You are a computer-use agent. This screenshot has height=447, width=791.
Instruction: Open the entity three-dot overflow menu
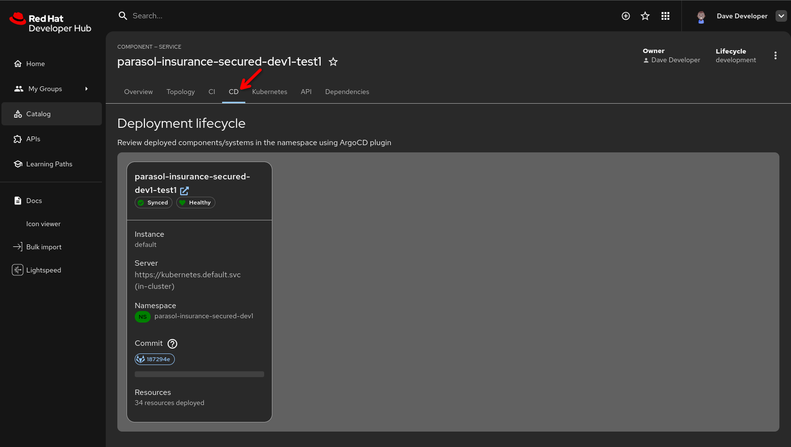[x=776, y=55]
